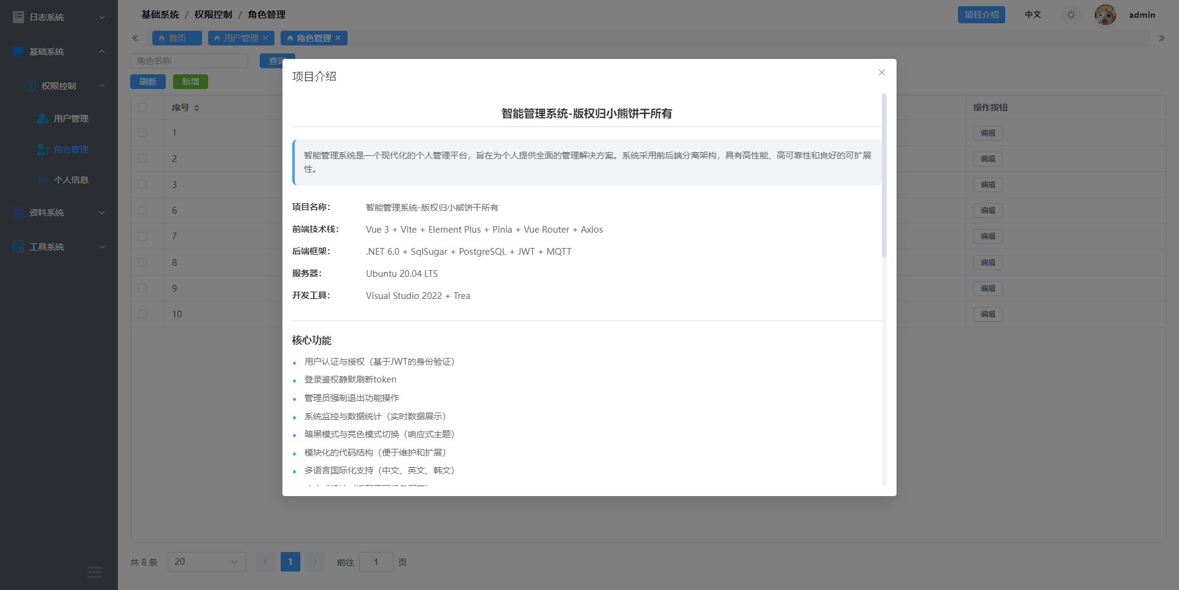This screenshot has width=1179, height=590.
Task: Click the text 'Ubuntu 20.04 LTS'
Action: 402,274
